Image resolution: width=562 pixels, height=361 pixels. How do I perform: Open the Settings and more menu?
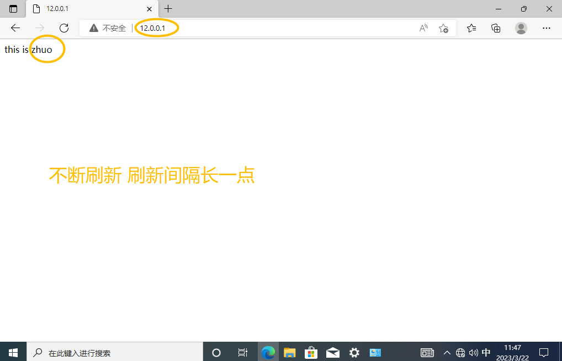(546, 28)
